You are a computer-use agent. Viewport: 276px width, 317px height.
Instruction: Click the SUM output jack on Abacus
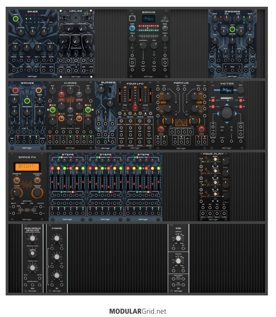[x=181, y=142]
